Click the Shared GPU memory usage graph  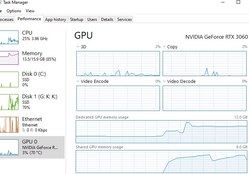162,162
